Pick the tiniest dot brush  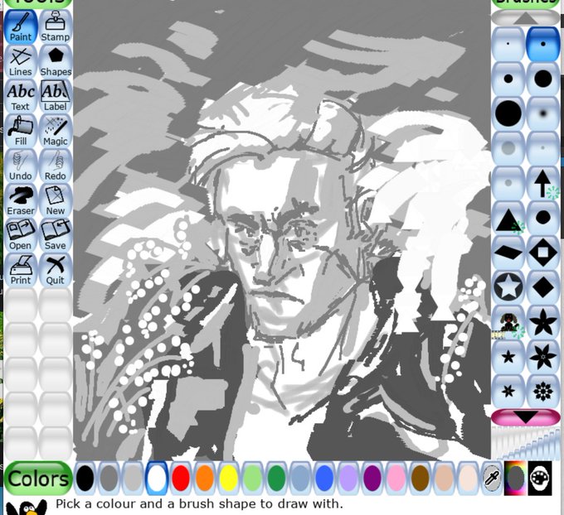508,44
